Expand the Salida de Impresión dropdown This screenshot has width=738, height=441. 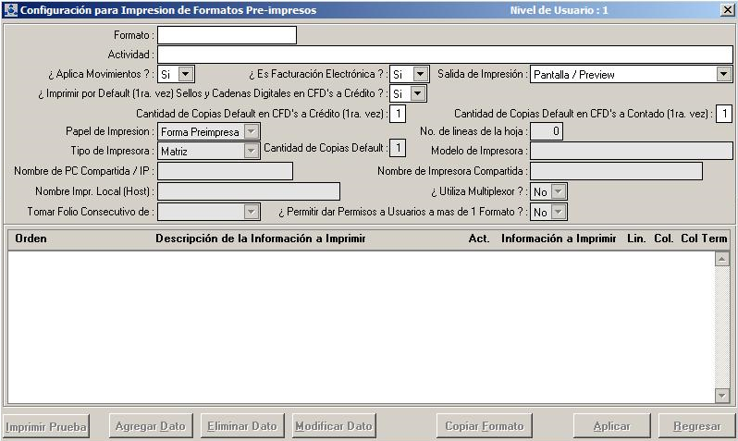pyautogui.click(x=724, y=74)
